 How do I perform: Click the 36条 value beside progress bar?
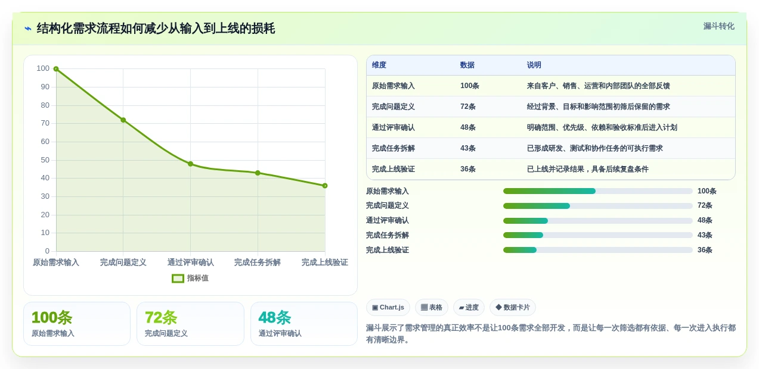[705, 250]
